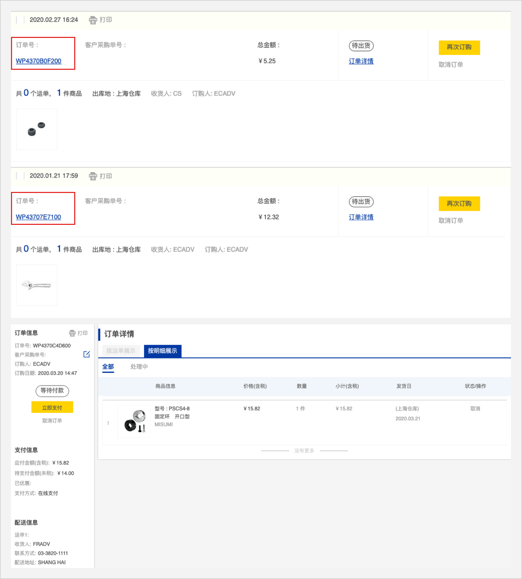Open order number WP43707E7100 link
The height and width of the screenshot is (579, 522).
click(38, 217)
